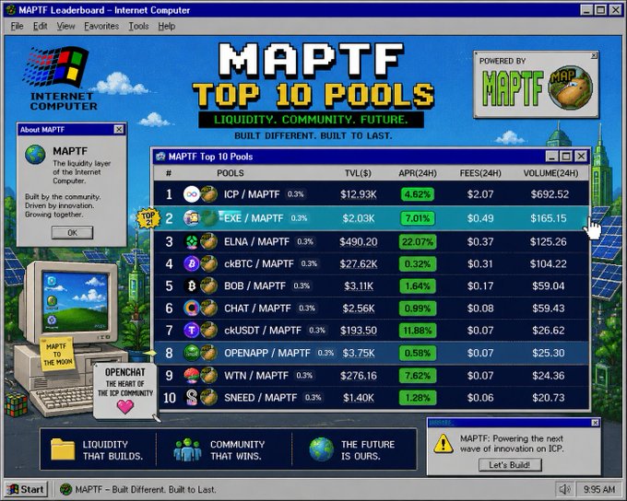This screenshot has width=627, height=501.
Task: Select the ICP / MAPTF pool name
Action: point(252,194)
